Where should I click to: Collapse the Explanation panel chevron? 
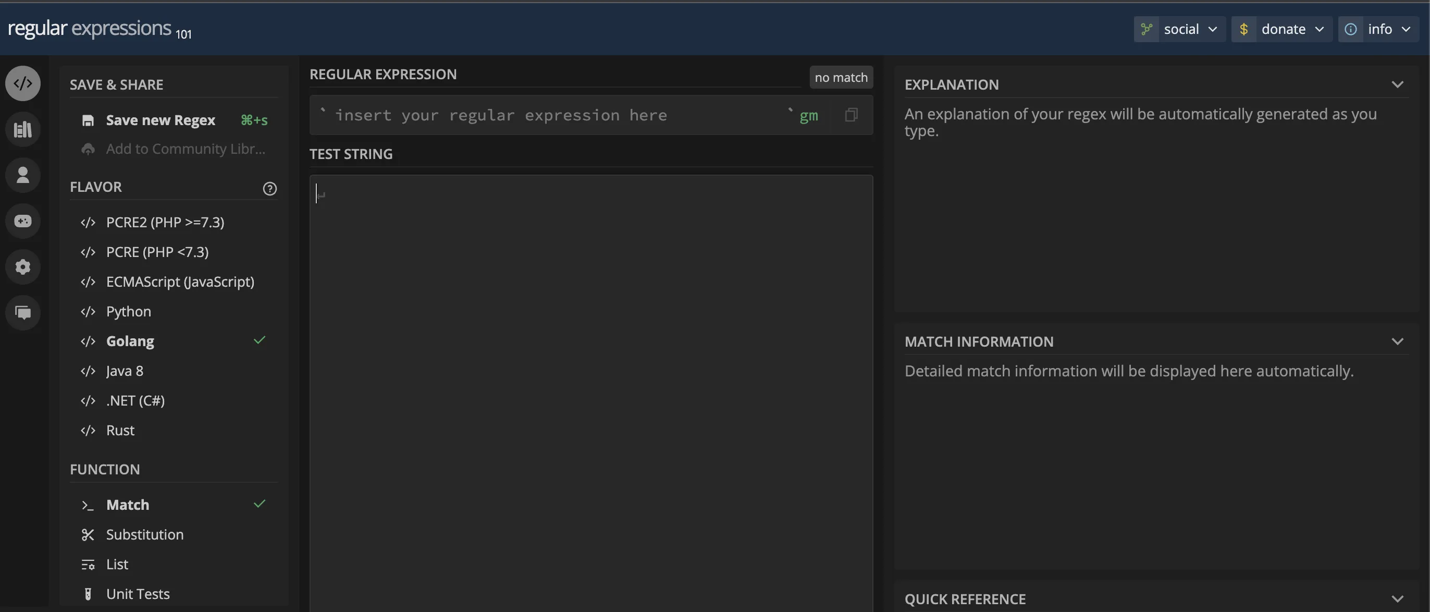(1397, 85)
